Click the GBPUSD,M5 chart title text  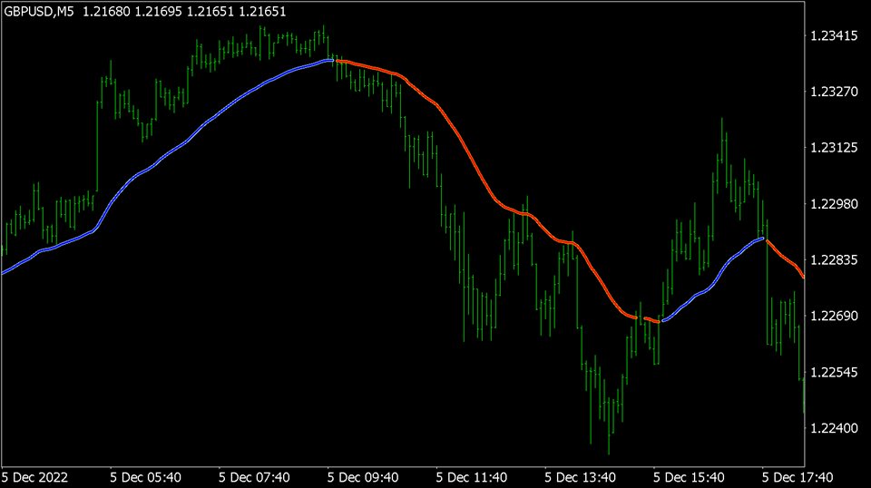39,12
